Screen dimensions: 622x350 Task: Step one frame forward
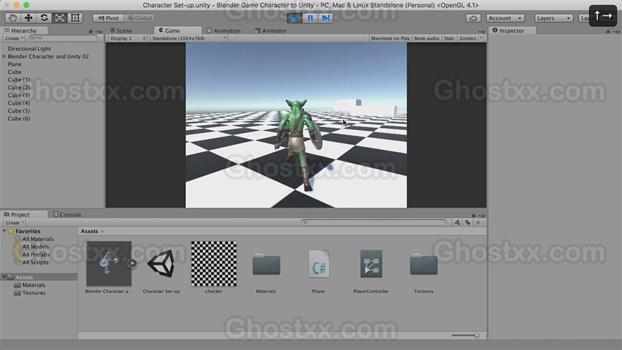click(x=326, y=18)
